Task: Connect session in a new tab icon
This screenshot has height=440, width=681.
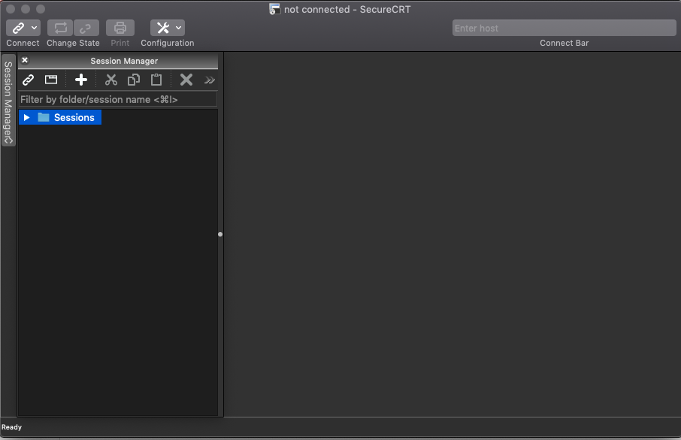Action: click(50, 80)
